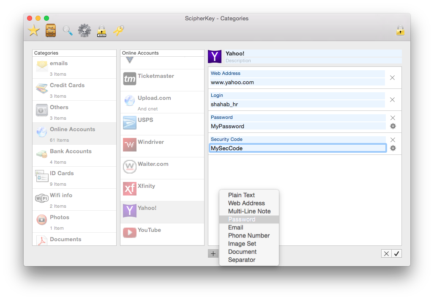Open gear options for Password field
The height and width of the screenshot is (300, 434).
point(393,126)
